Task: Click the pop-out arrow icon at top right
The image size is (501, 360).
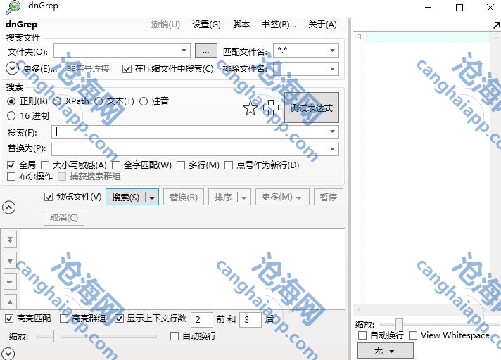Action: 495,24
